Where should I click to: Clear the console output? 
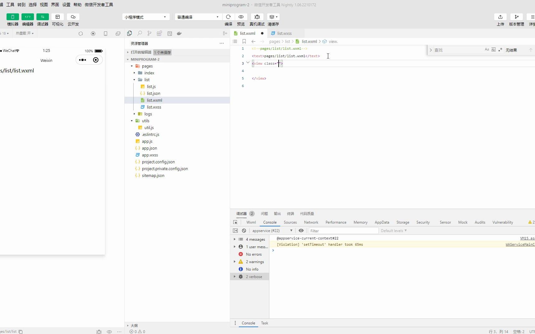point(244,231)
